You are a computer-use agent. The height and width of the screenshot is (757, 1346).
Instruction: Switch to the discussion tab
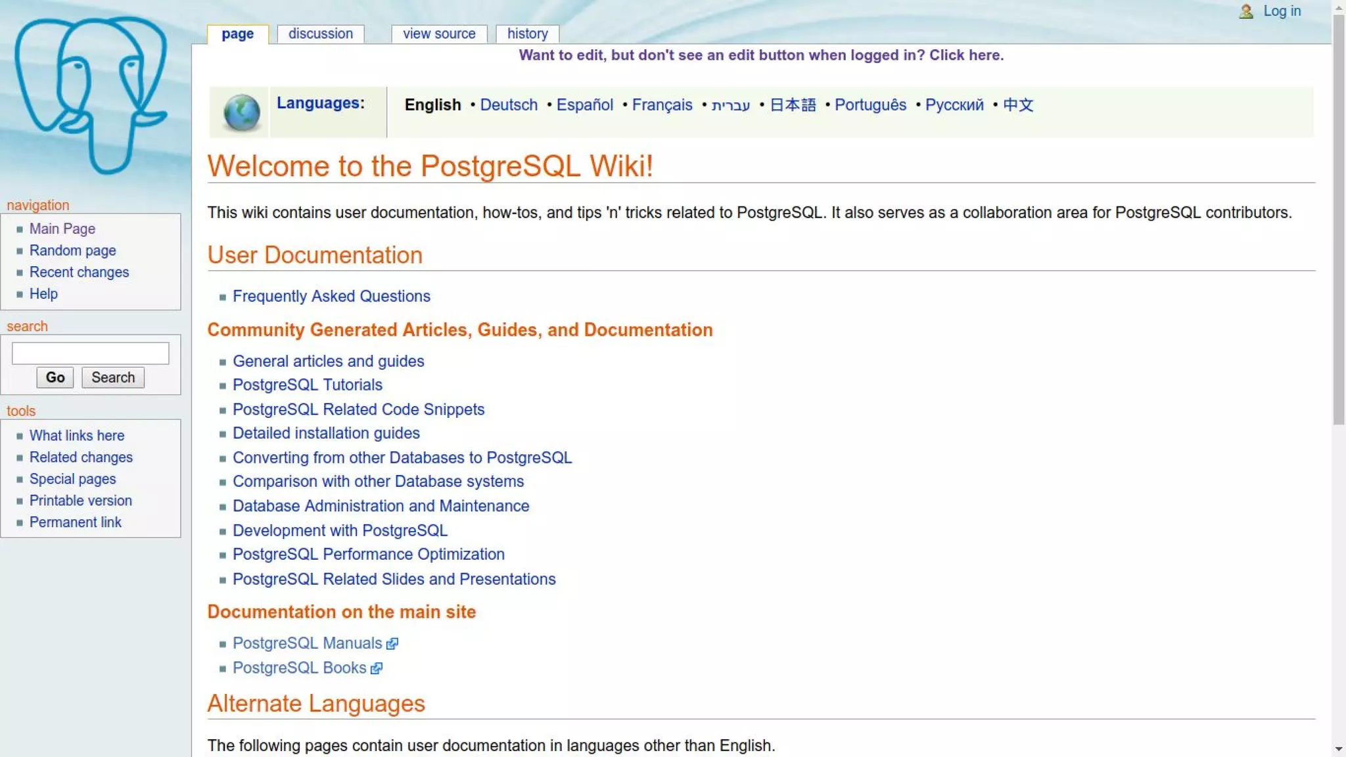[x=320, y=34]
